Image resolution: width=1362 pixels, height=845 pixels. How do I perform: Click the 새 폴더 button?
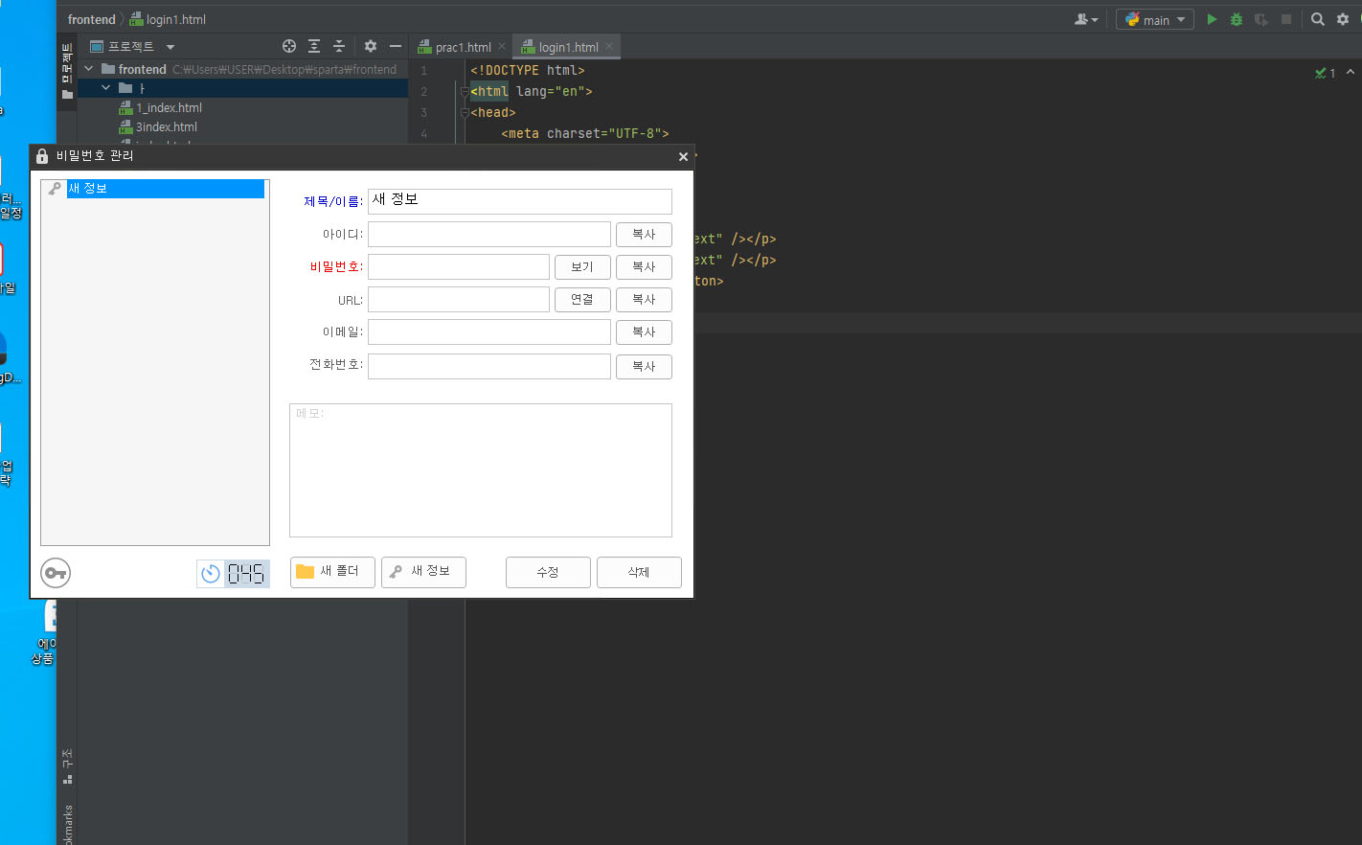pyautogui.click(x=332, y=572)
